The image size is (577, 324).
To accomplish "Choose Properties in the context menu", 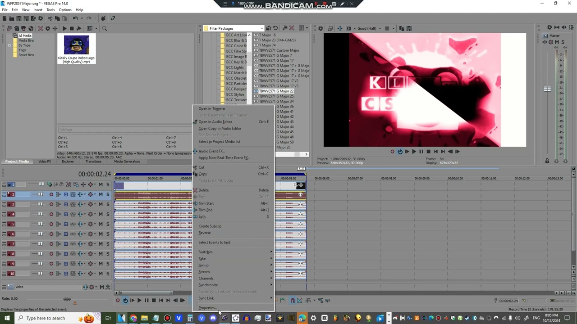I will tap(207, 308).
